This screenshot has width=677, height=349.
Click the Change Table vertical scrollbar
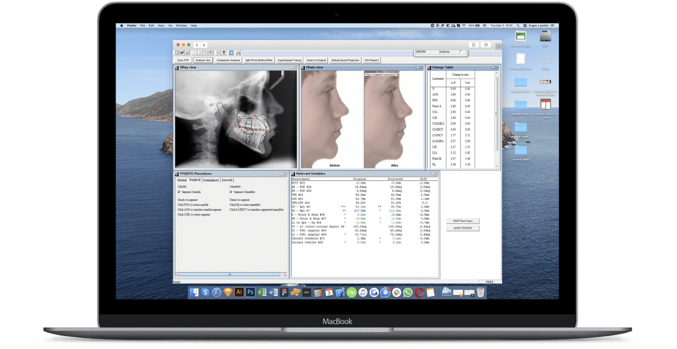pyautogui.click(x=496, y=119)
